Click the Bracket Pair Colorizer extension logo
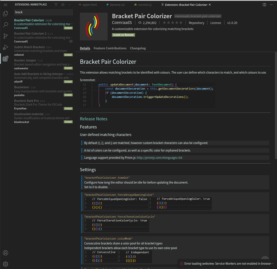Image resolution: width=277 pixels, height=269 pixels. (x=93, y=27)
